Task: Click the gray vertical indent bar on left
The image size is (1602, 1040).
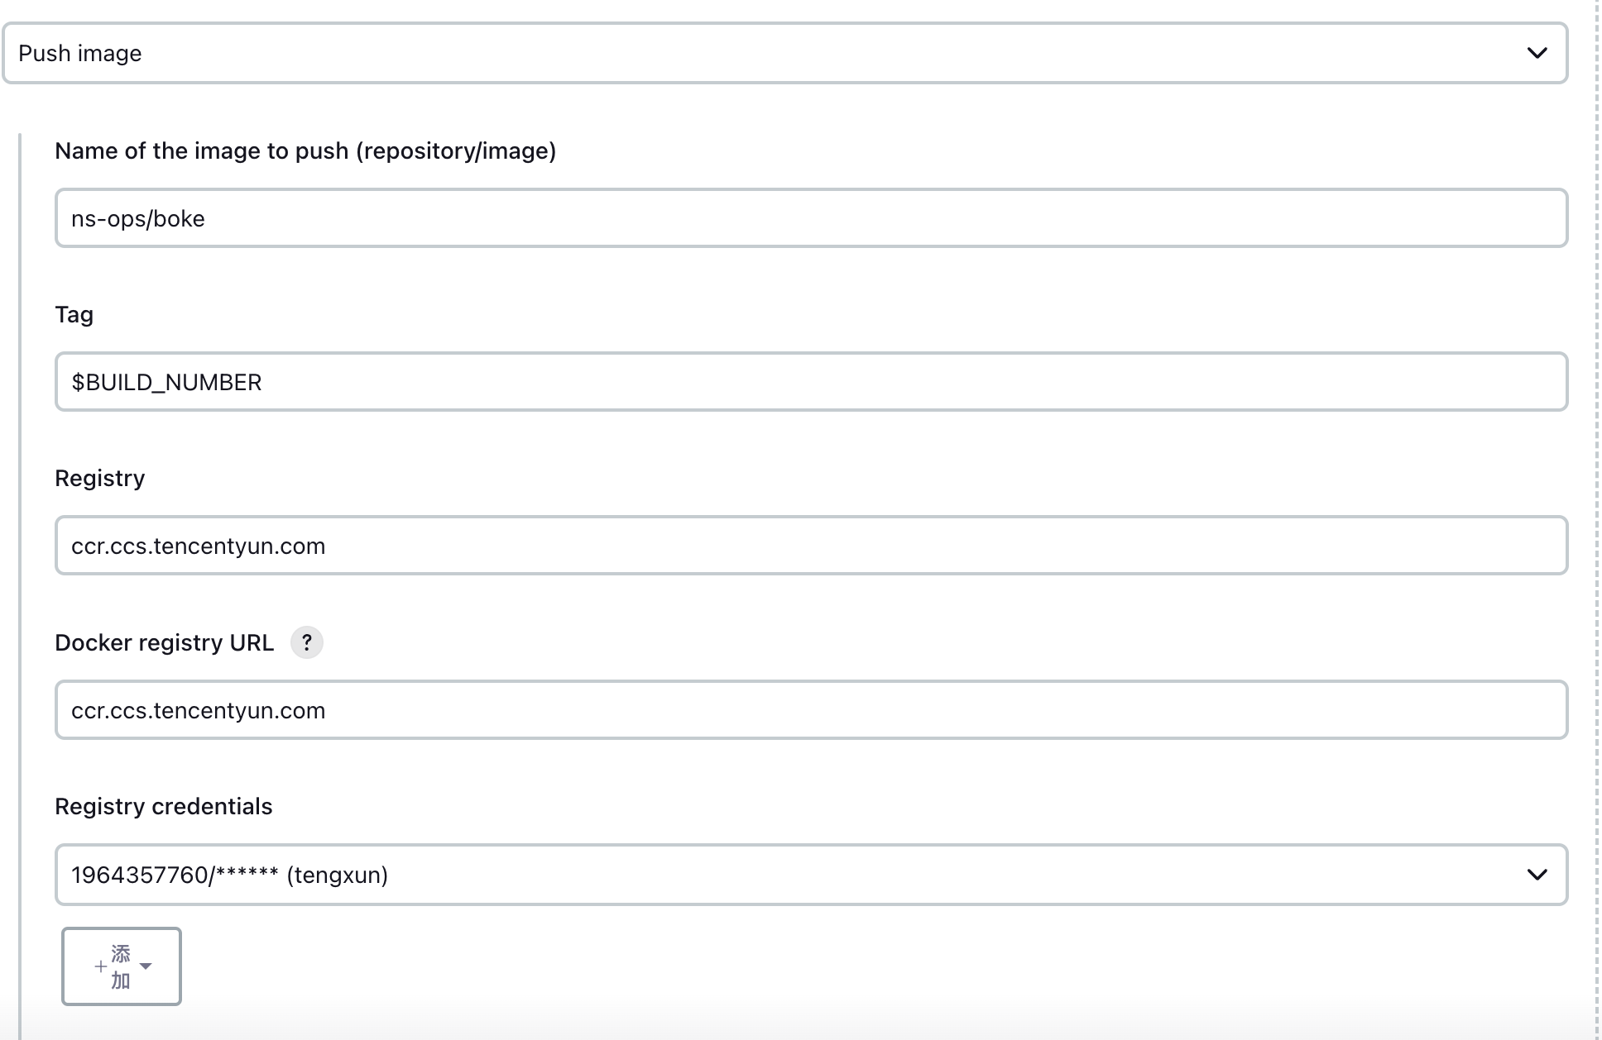Action: tap(20, 579)
